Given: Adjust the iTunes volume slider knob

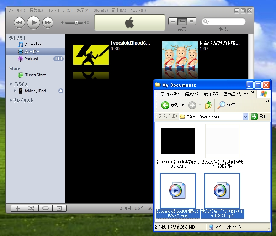Looking at the screenshot, I should [x=76, y=22].
